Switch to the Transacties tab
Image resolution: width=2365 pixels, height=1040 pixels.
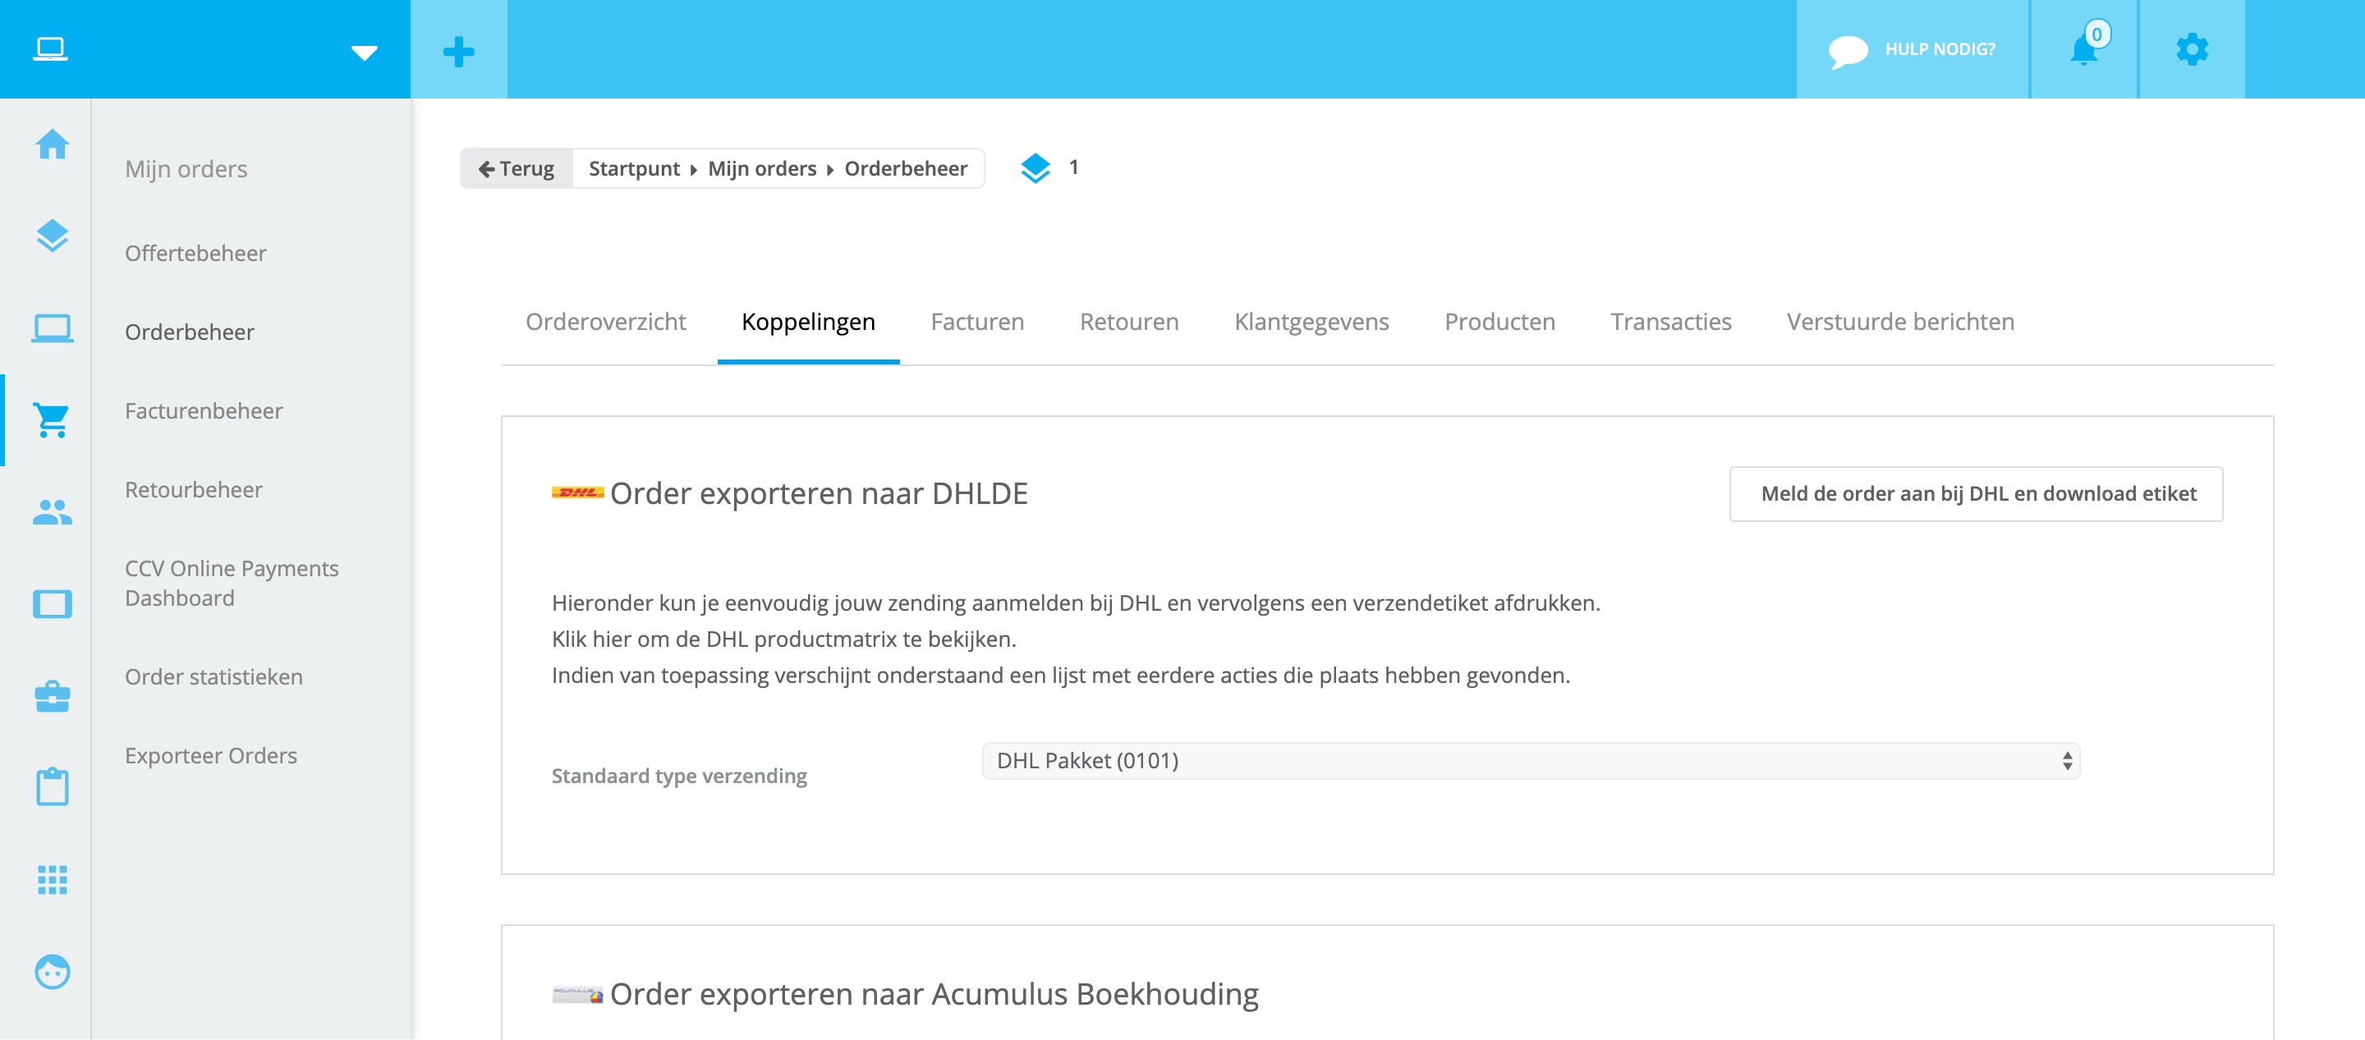pyautogui.click(x=1671, y=321)
